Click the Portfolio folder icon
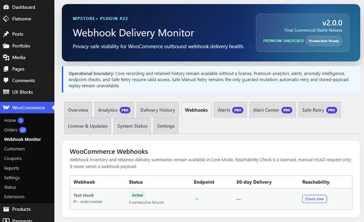This screenshot has height=222, width=364. 6,46
